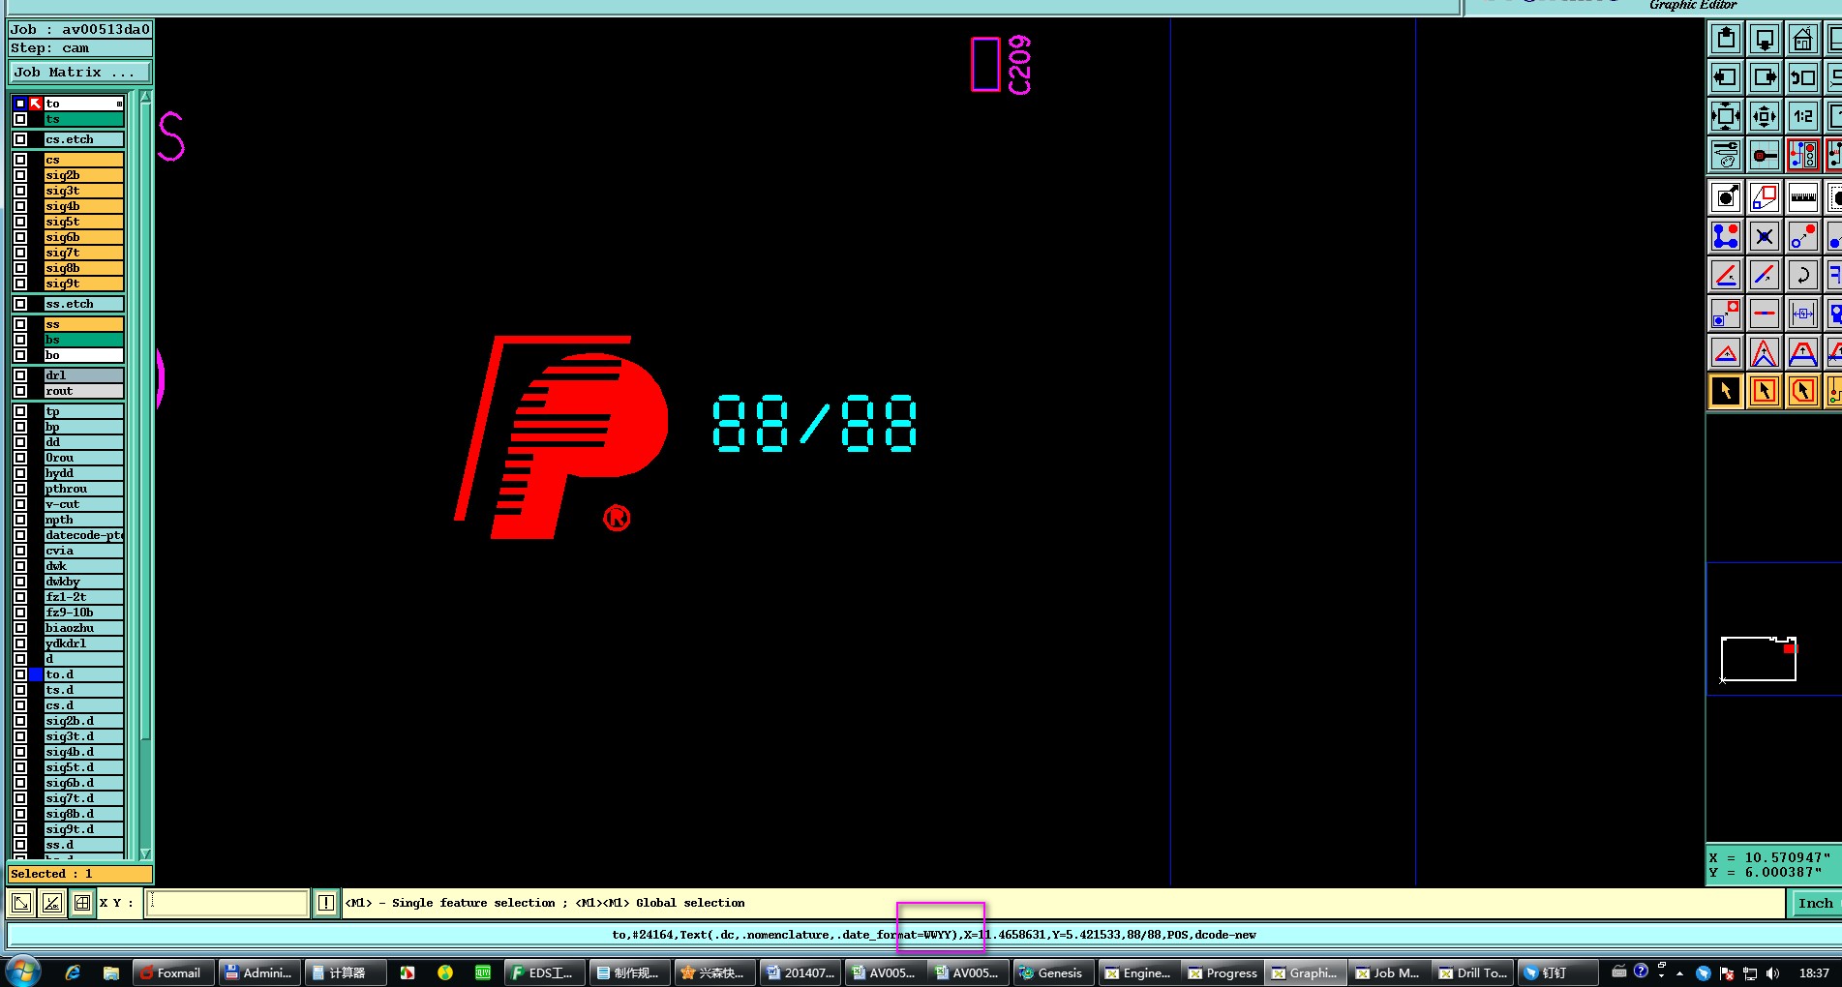Change units with the Inch button
This screenshot has width=1842, height=987.
click(x=1815, y=904)
